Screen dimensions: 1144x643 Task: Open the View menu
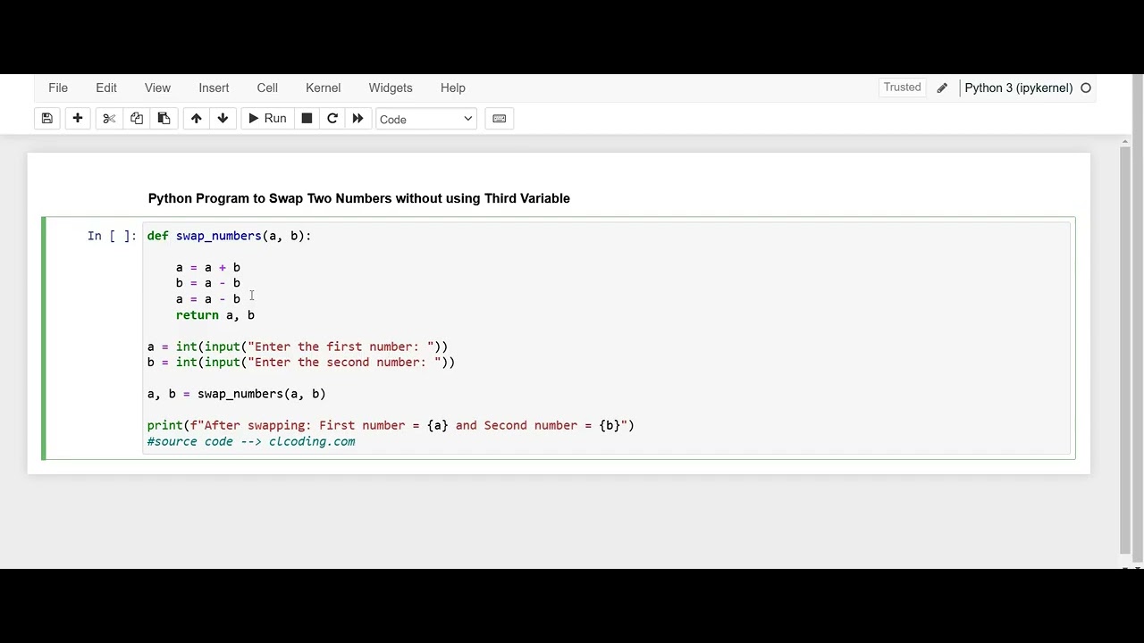click(157, 88)
